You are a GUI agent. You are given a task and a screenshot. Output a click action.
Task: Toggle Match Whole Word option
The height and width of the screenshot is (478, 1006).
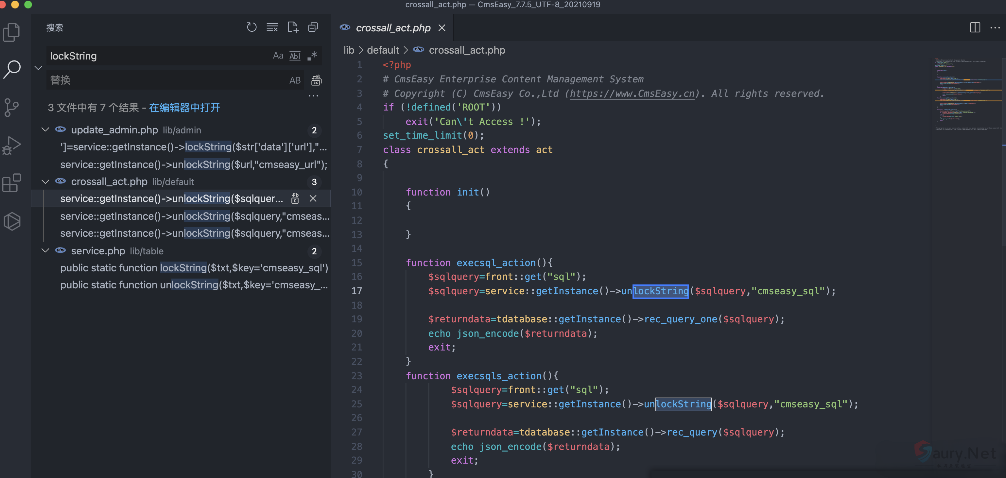tap(295, 56)
